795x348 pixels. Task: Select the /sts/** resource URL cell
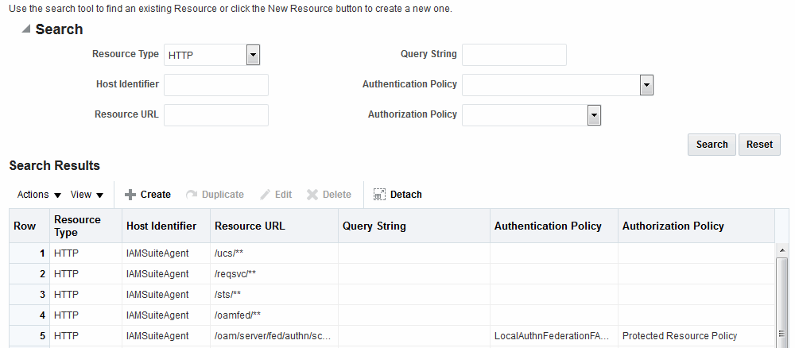pos(274,294)
